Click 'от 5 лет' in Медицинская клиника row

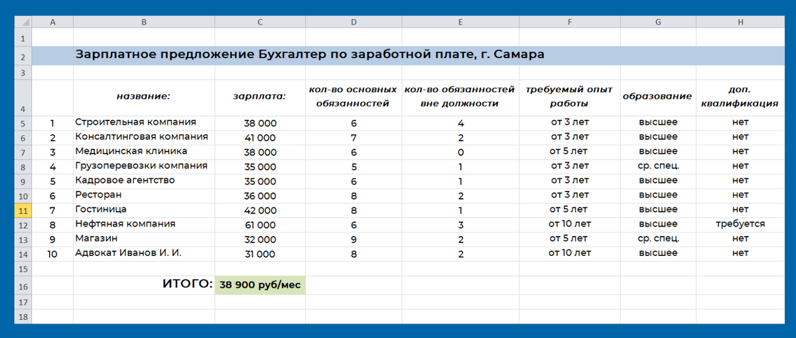click(x=569, y=151)
